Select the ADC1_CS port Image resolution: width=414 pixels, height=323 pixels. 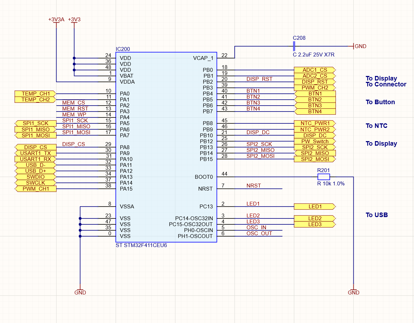click(315, 70)
